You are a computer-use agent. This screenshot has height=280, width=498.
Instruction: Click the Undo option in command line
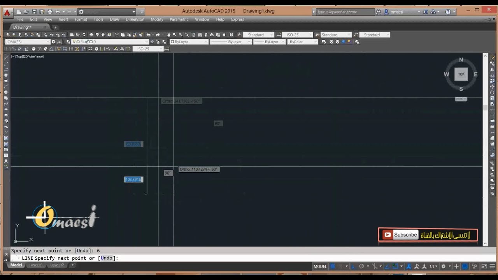(107, 258)
